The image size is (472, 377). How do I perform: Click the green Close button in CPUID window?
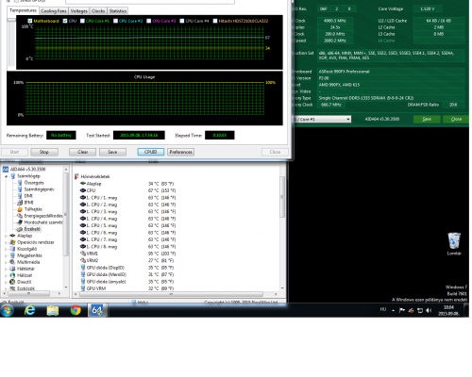[x=456, y=119]
